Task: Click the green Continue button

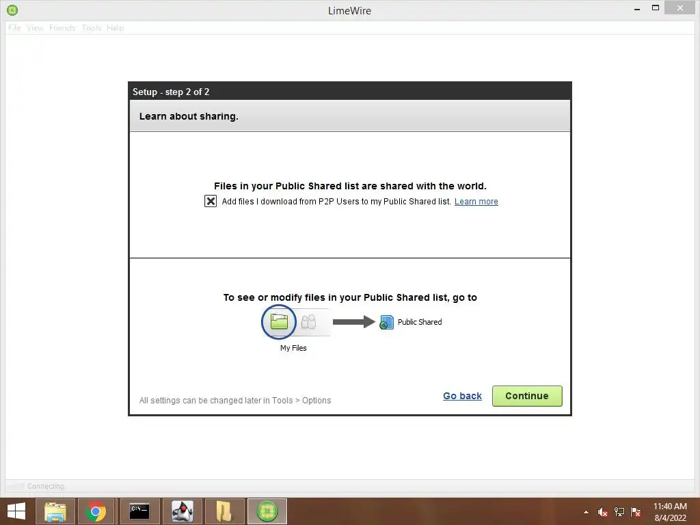Action: (527, 396)
